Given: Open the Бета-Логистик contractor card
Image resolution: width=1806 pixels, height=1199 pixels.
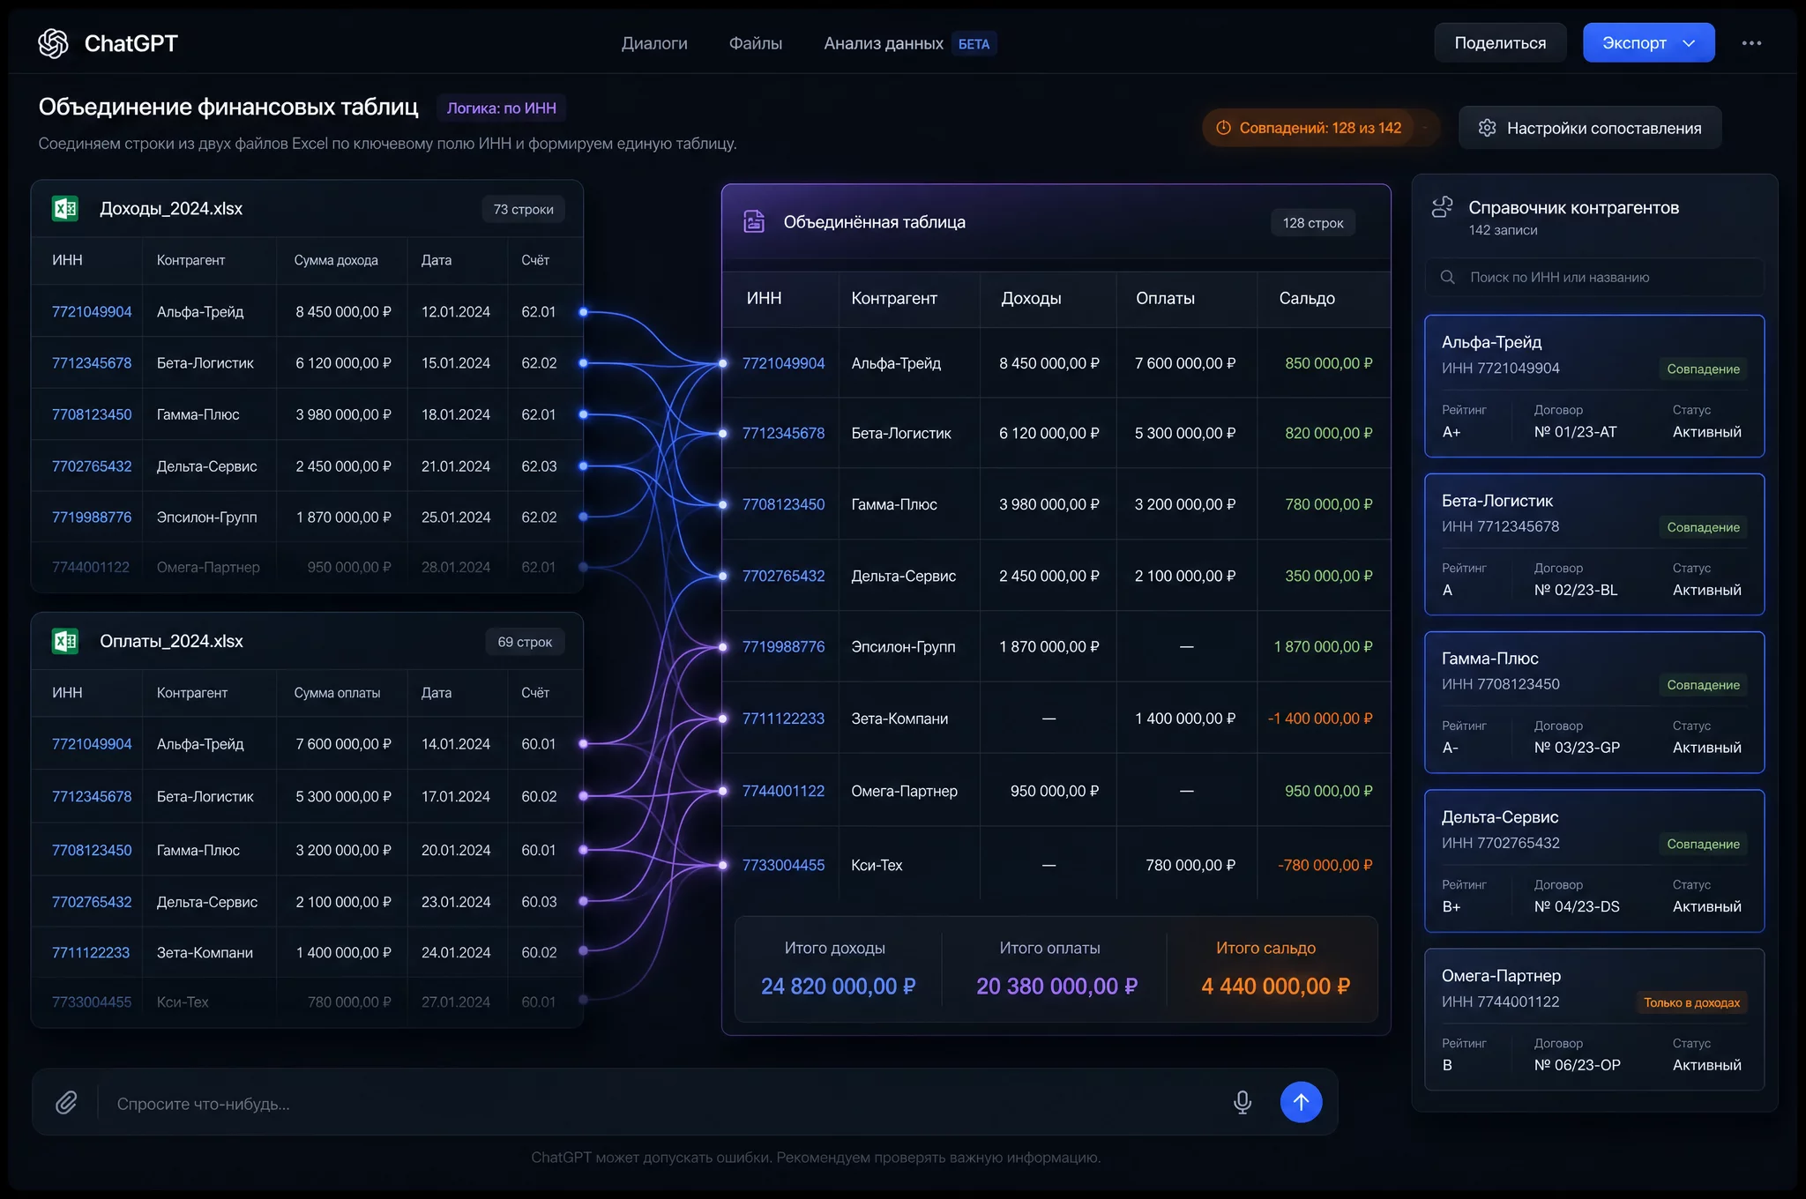Looking at the screenshot, I should click(x=1594, y=545).
